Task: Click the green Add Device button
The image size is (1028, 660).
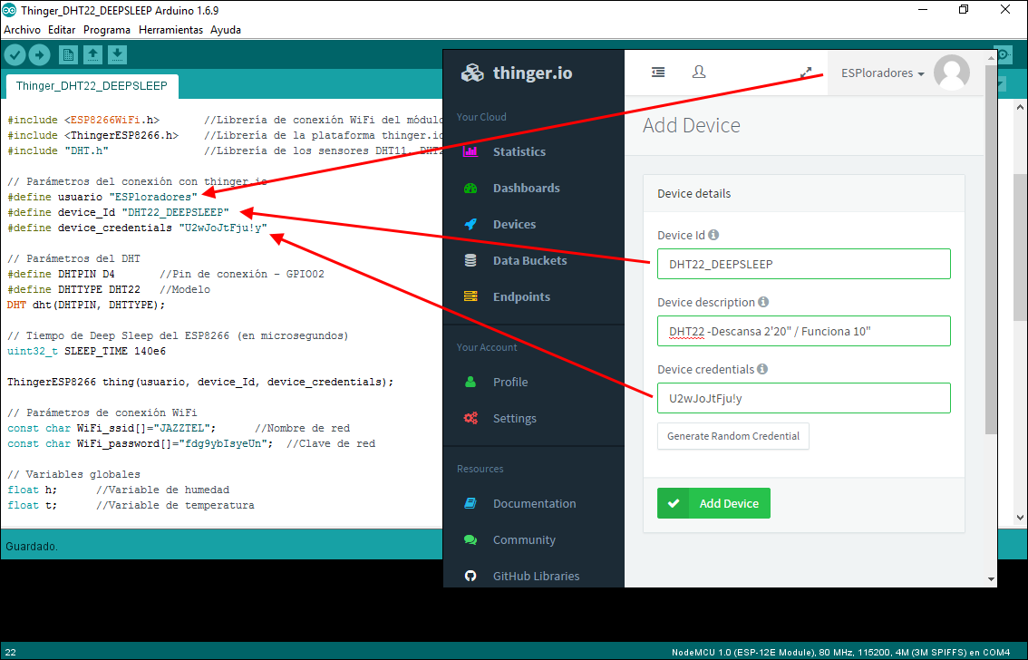Action: coord(713,503)
